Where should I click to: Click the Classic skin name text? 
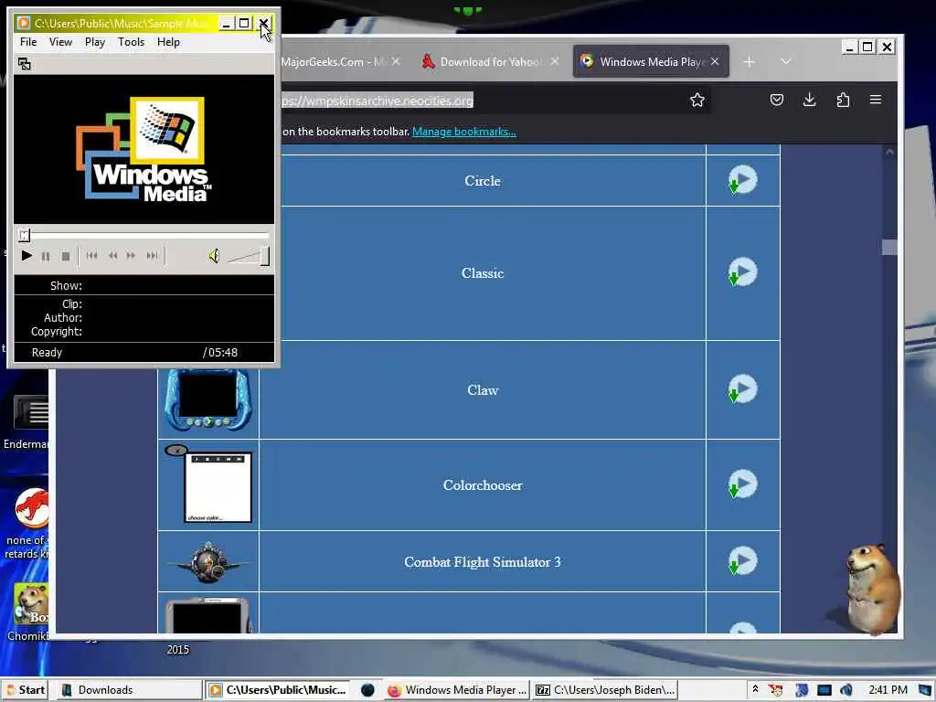click(483, 273)
